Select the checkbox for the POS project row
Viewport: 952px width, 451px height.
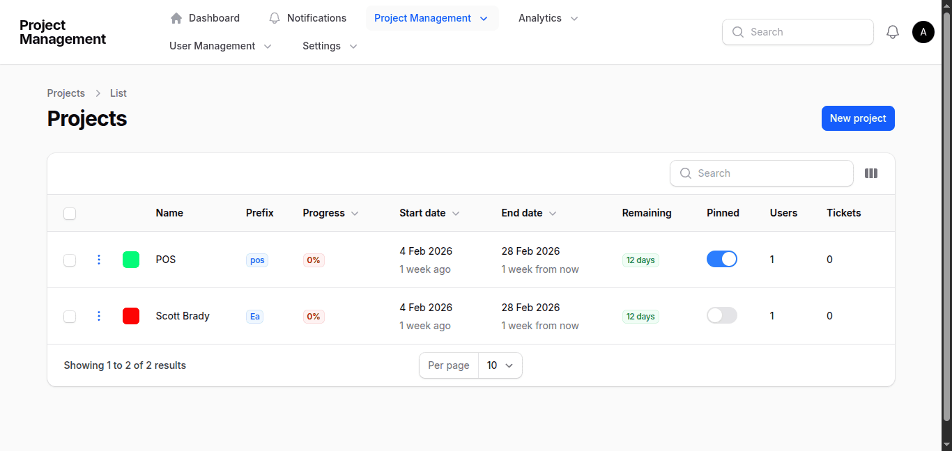70,259
